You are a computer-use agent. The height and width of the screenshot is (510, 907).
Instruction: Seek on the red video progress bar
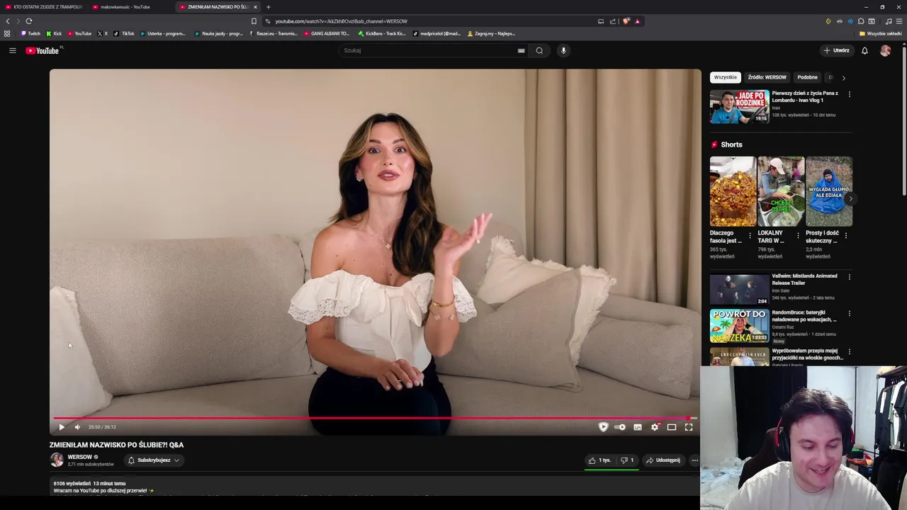point(375,418)
